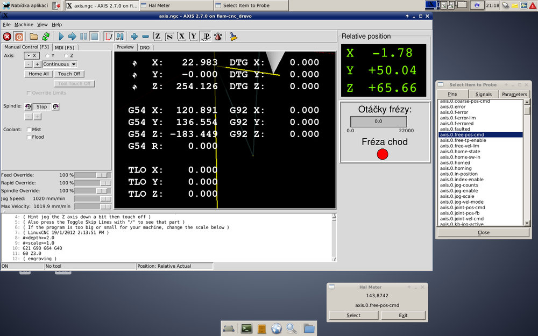Click the Home All button
538x336 pixels.
[39, 74]
